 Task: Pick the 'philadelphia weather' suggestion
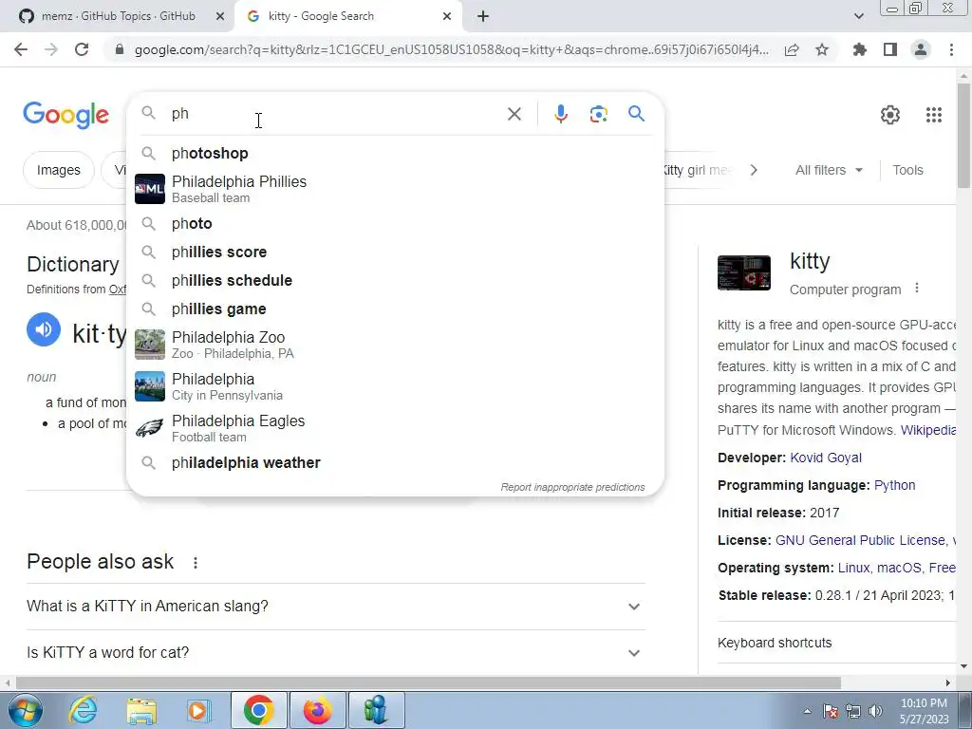point(395,463)
